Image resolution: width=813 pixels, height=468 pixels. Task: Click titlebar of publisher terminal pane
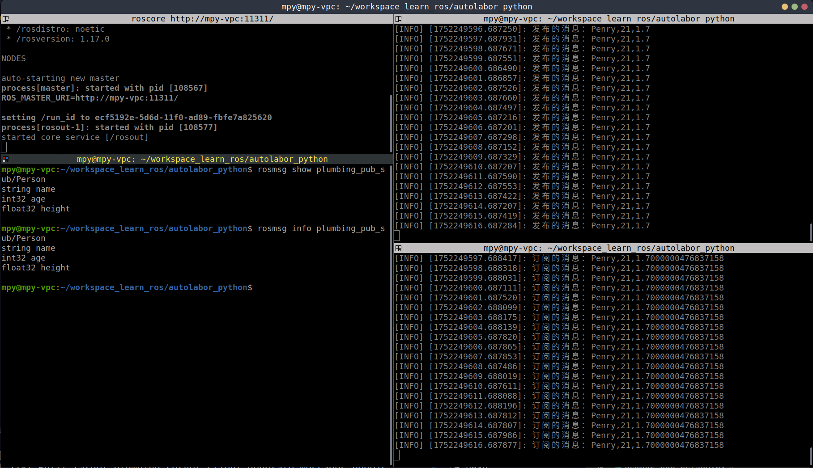click(x=609, y=19)
